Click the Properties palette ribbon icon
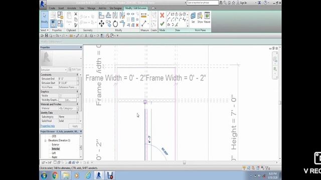Image resolution: width=321 pixels, height=180 pixels. pos(53,23)
